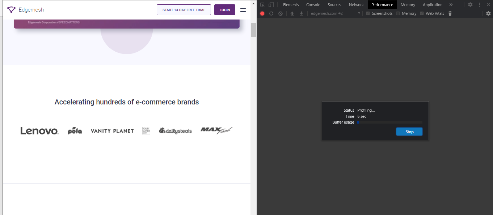Viewport: 493px width, 215px height.
Task: Click the Lenovo brand logo
Action: (x=39, y=131)
